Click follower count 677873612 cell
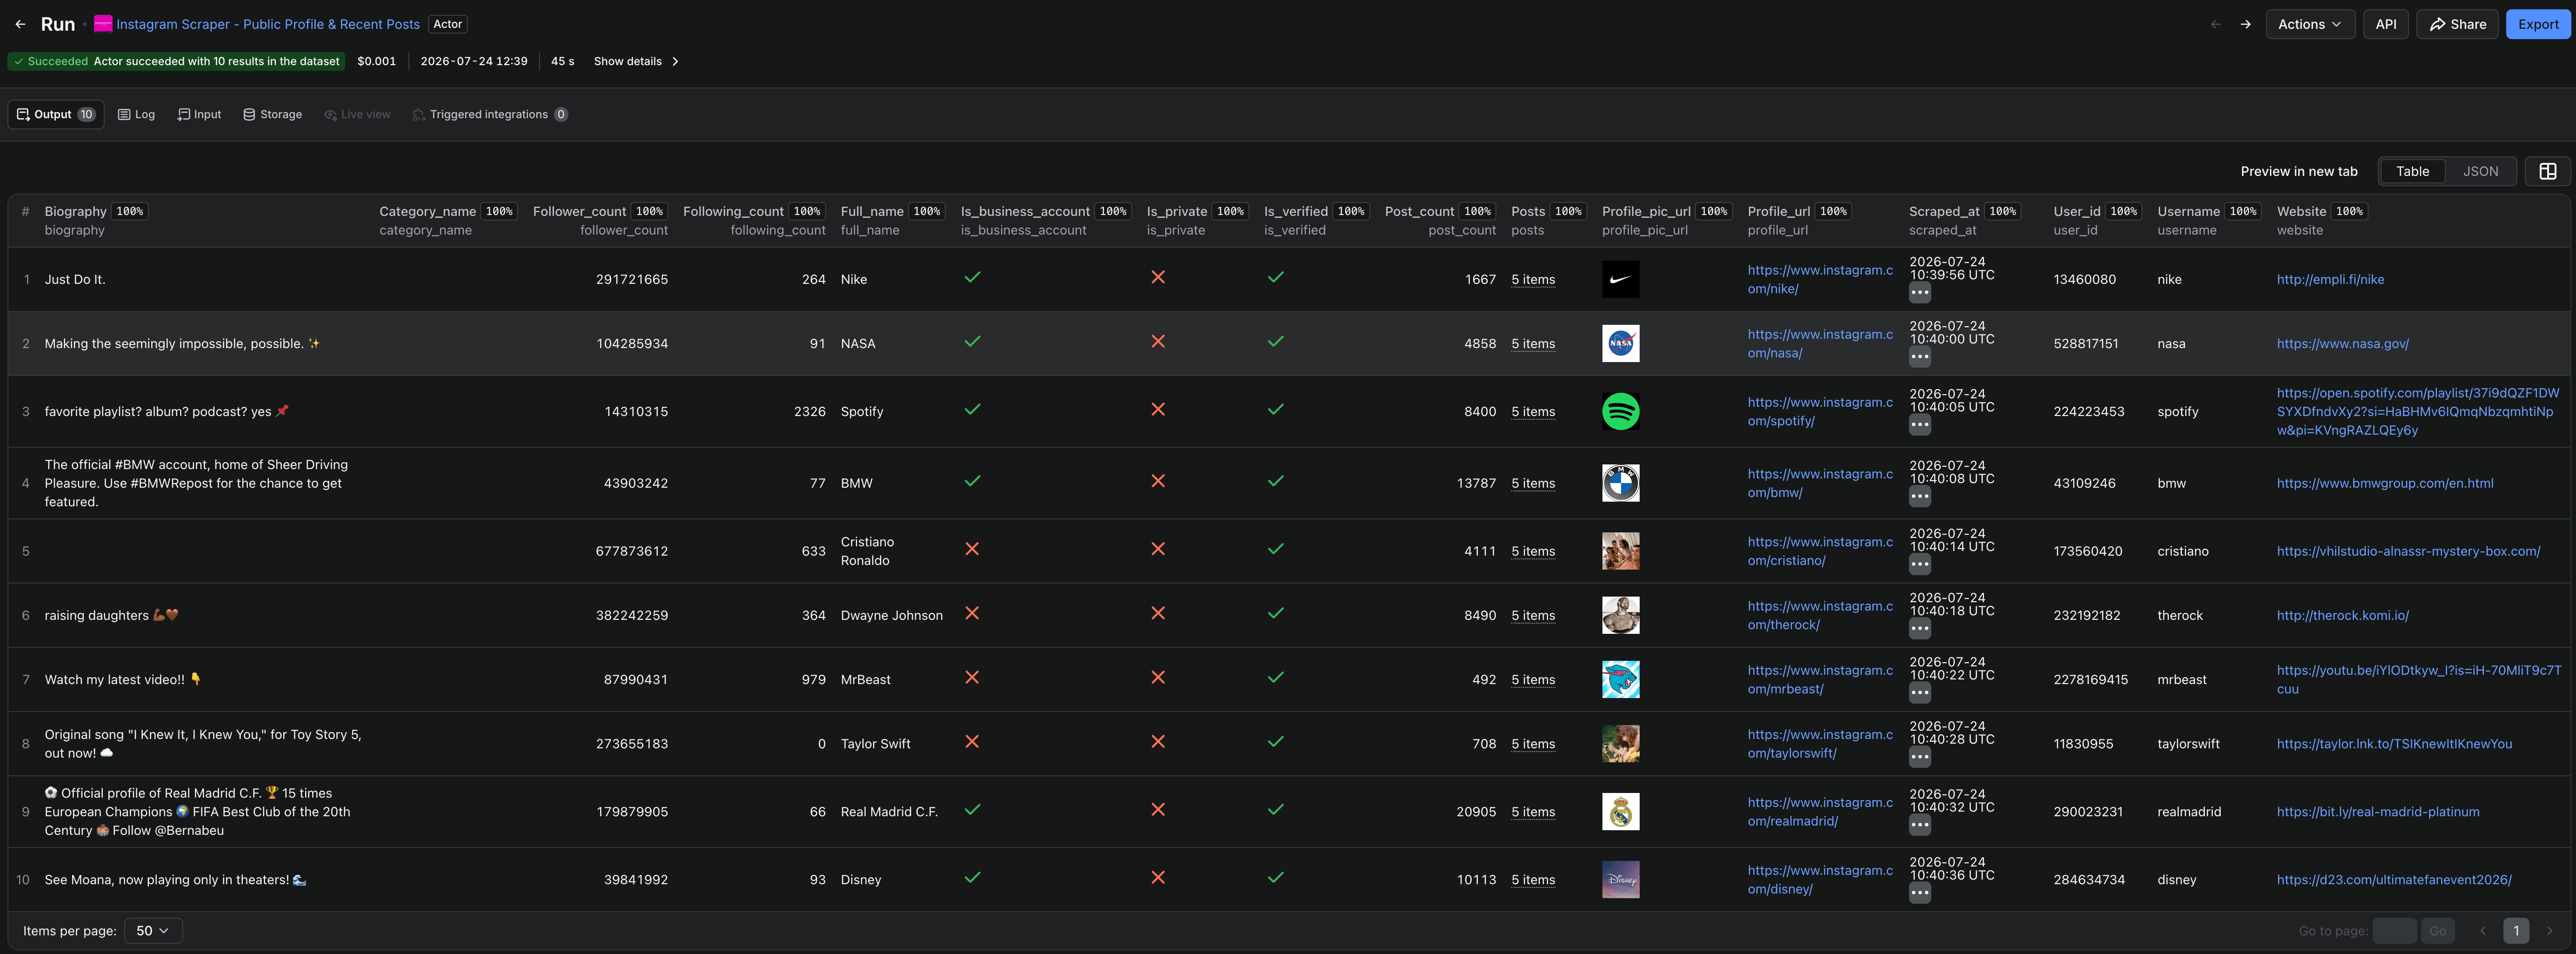The width and height of the screenshot is (2576, 954). tap(631, 551)
